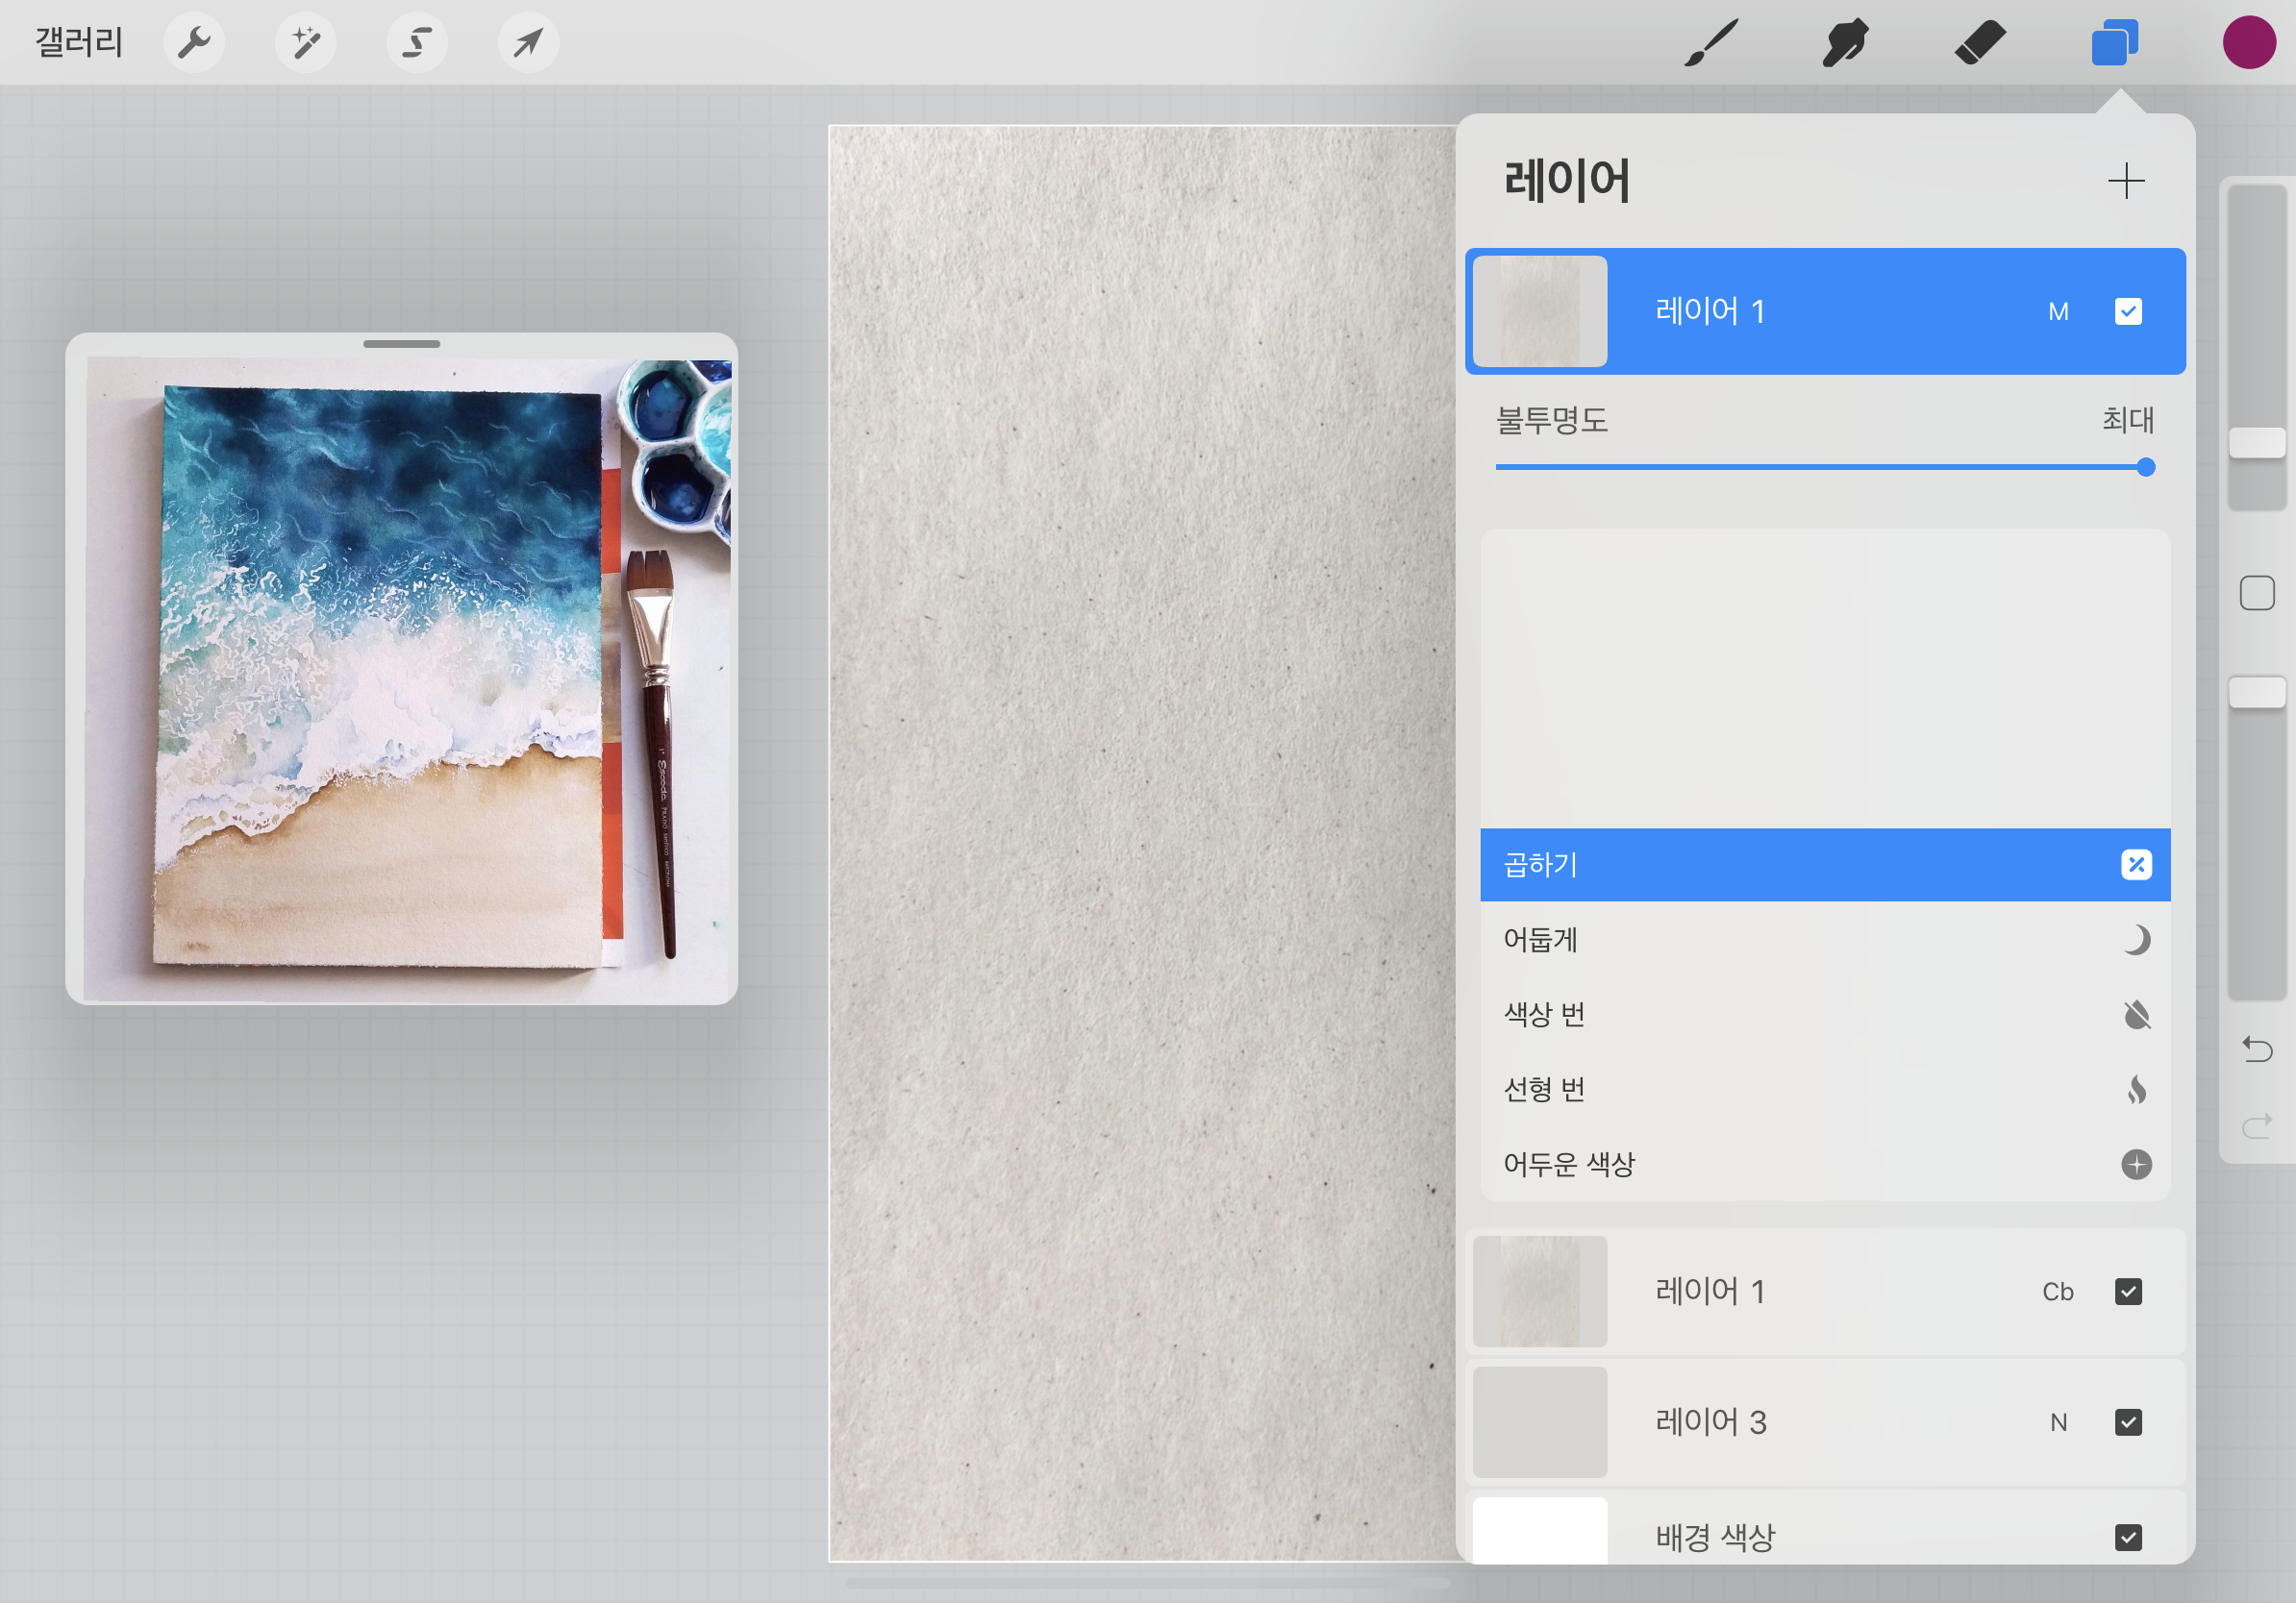This screenshot has width=2296, height=1603.
Task: Add a new layer with plus button
Action: 2125,181
